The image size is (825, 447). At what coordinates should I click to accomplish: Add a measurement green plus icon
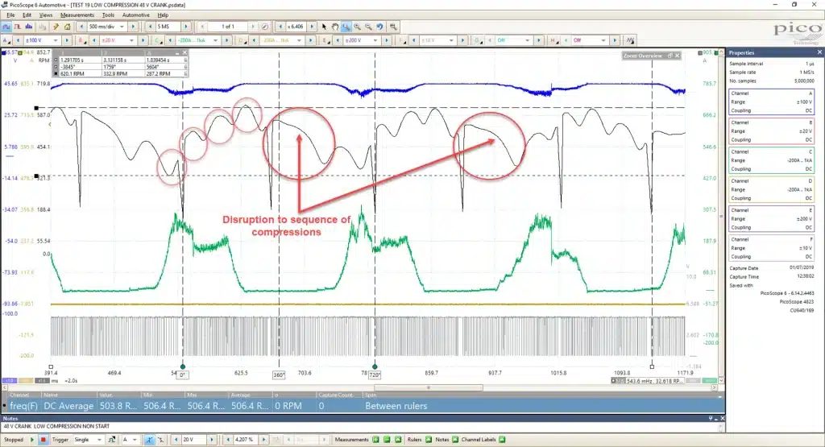point(375,440)
